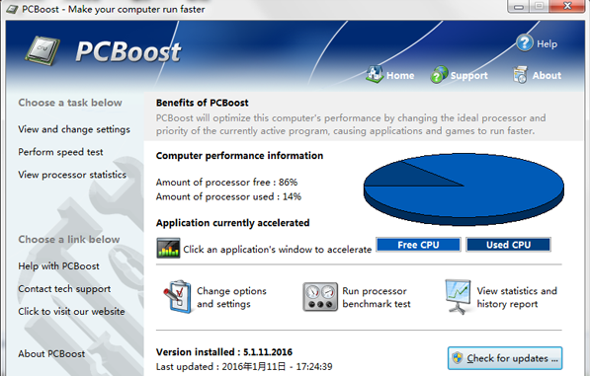
Task: Click the 'Application currently accelerated' heading
Action: 232,223
